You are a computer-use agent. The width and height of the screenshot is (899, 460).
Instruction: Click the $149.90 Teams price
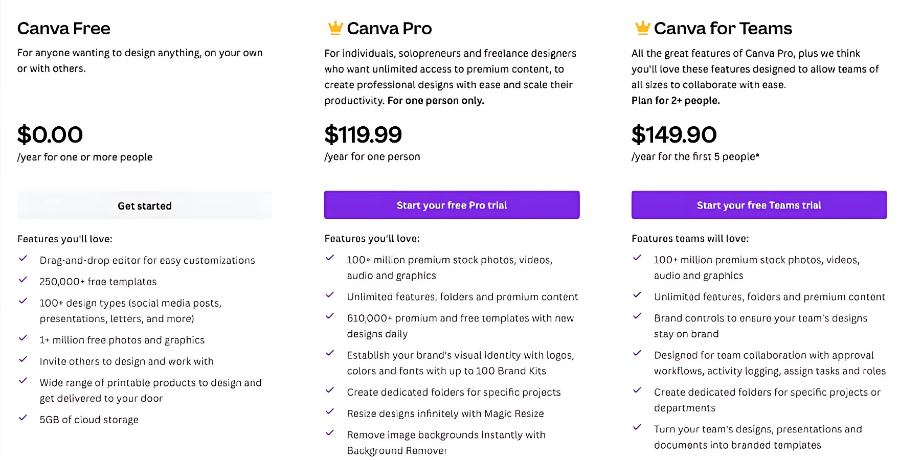pyautogui.click(x=674, y=135)
